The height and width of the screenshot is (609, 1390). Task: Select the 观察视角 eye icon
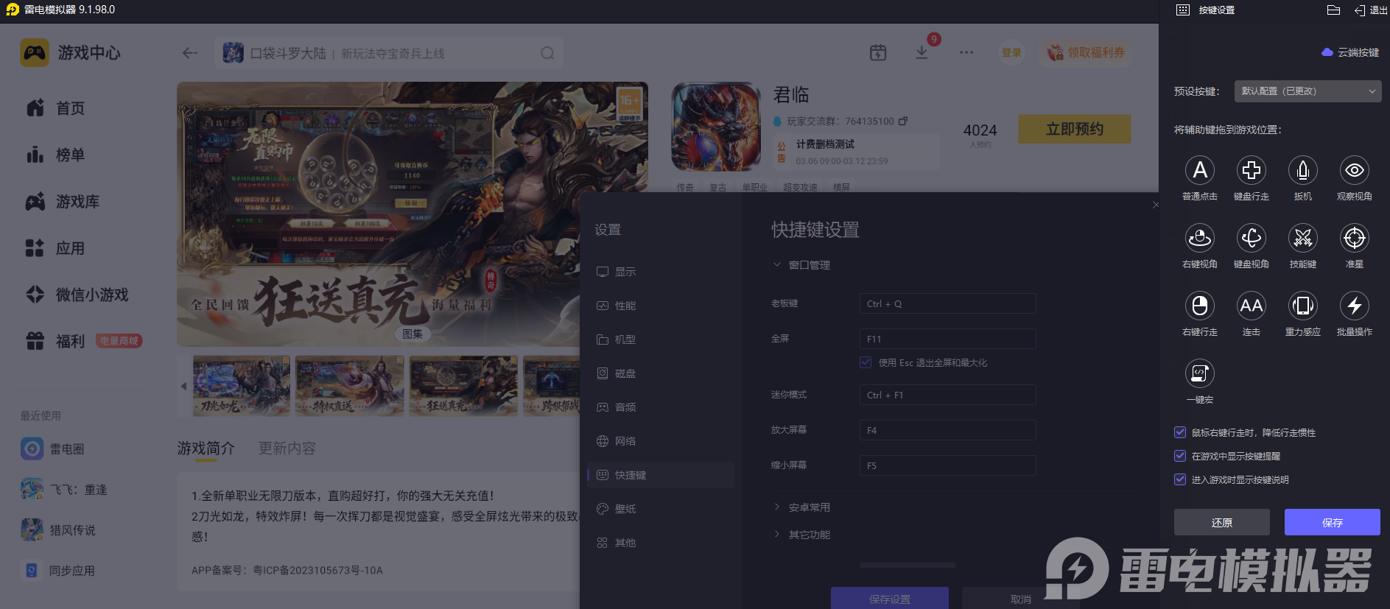tap(1354, 170)
